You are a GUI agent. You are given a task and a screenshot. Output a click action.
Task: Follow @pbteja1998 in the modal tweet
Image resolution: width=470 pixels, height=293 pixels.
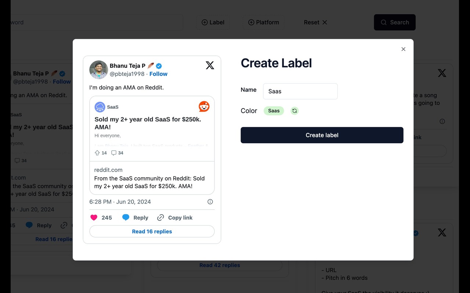coord(158,74)
